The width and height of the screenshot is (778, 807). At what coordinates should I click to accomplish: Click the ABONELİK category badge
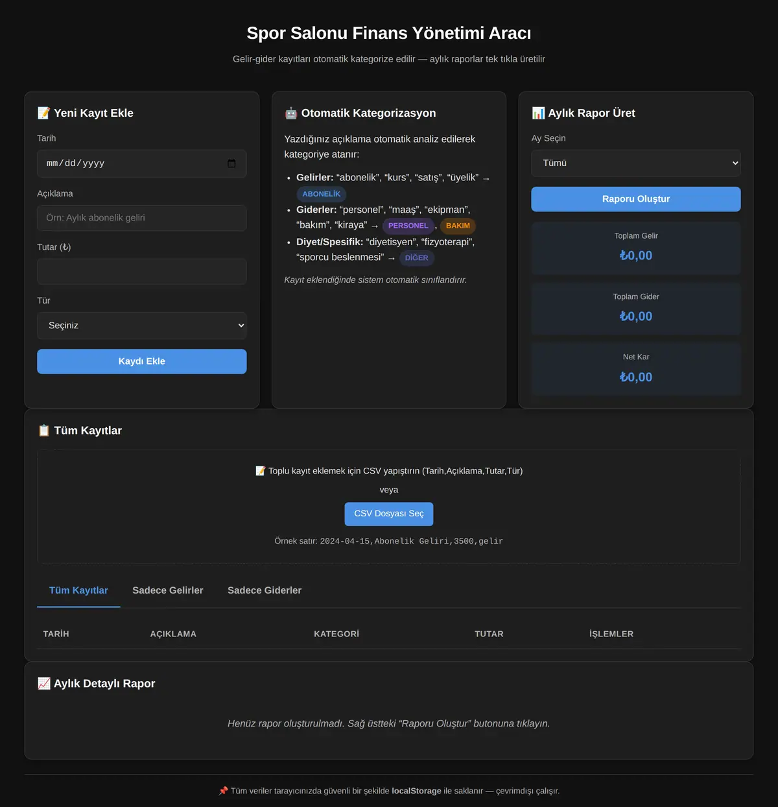(322, 194)
